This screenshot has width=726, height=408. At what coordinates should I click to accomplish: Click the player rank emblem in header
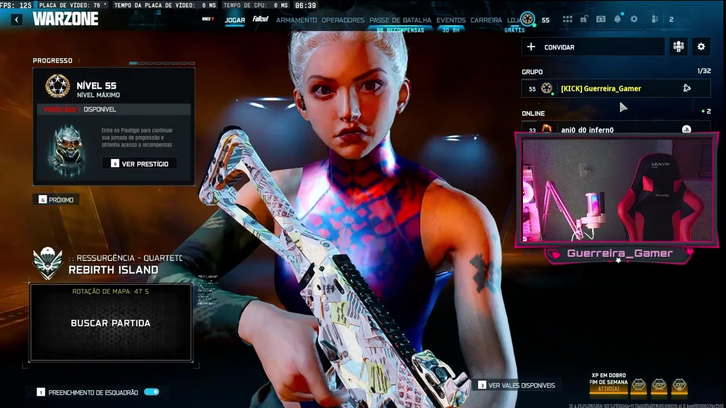[528, 19]
